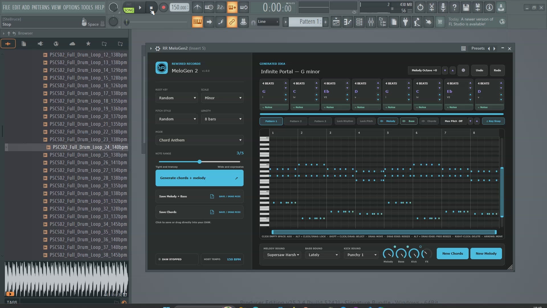This screenshot has height=308, width=547.
Task: Toggle the 3-2-1 countdown before recording
Action: (221, 8)
